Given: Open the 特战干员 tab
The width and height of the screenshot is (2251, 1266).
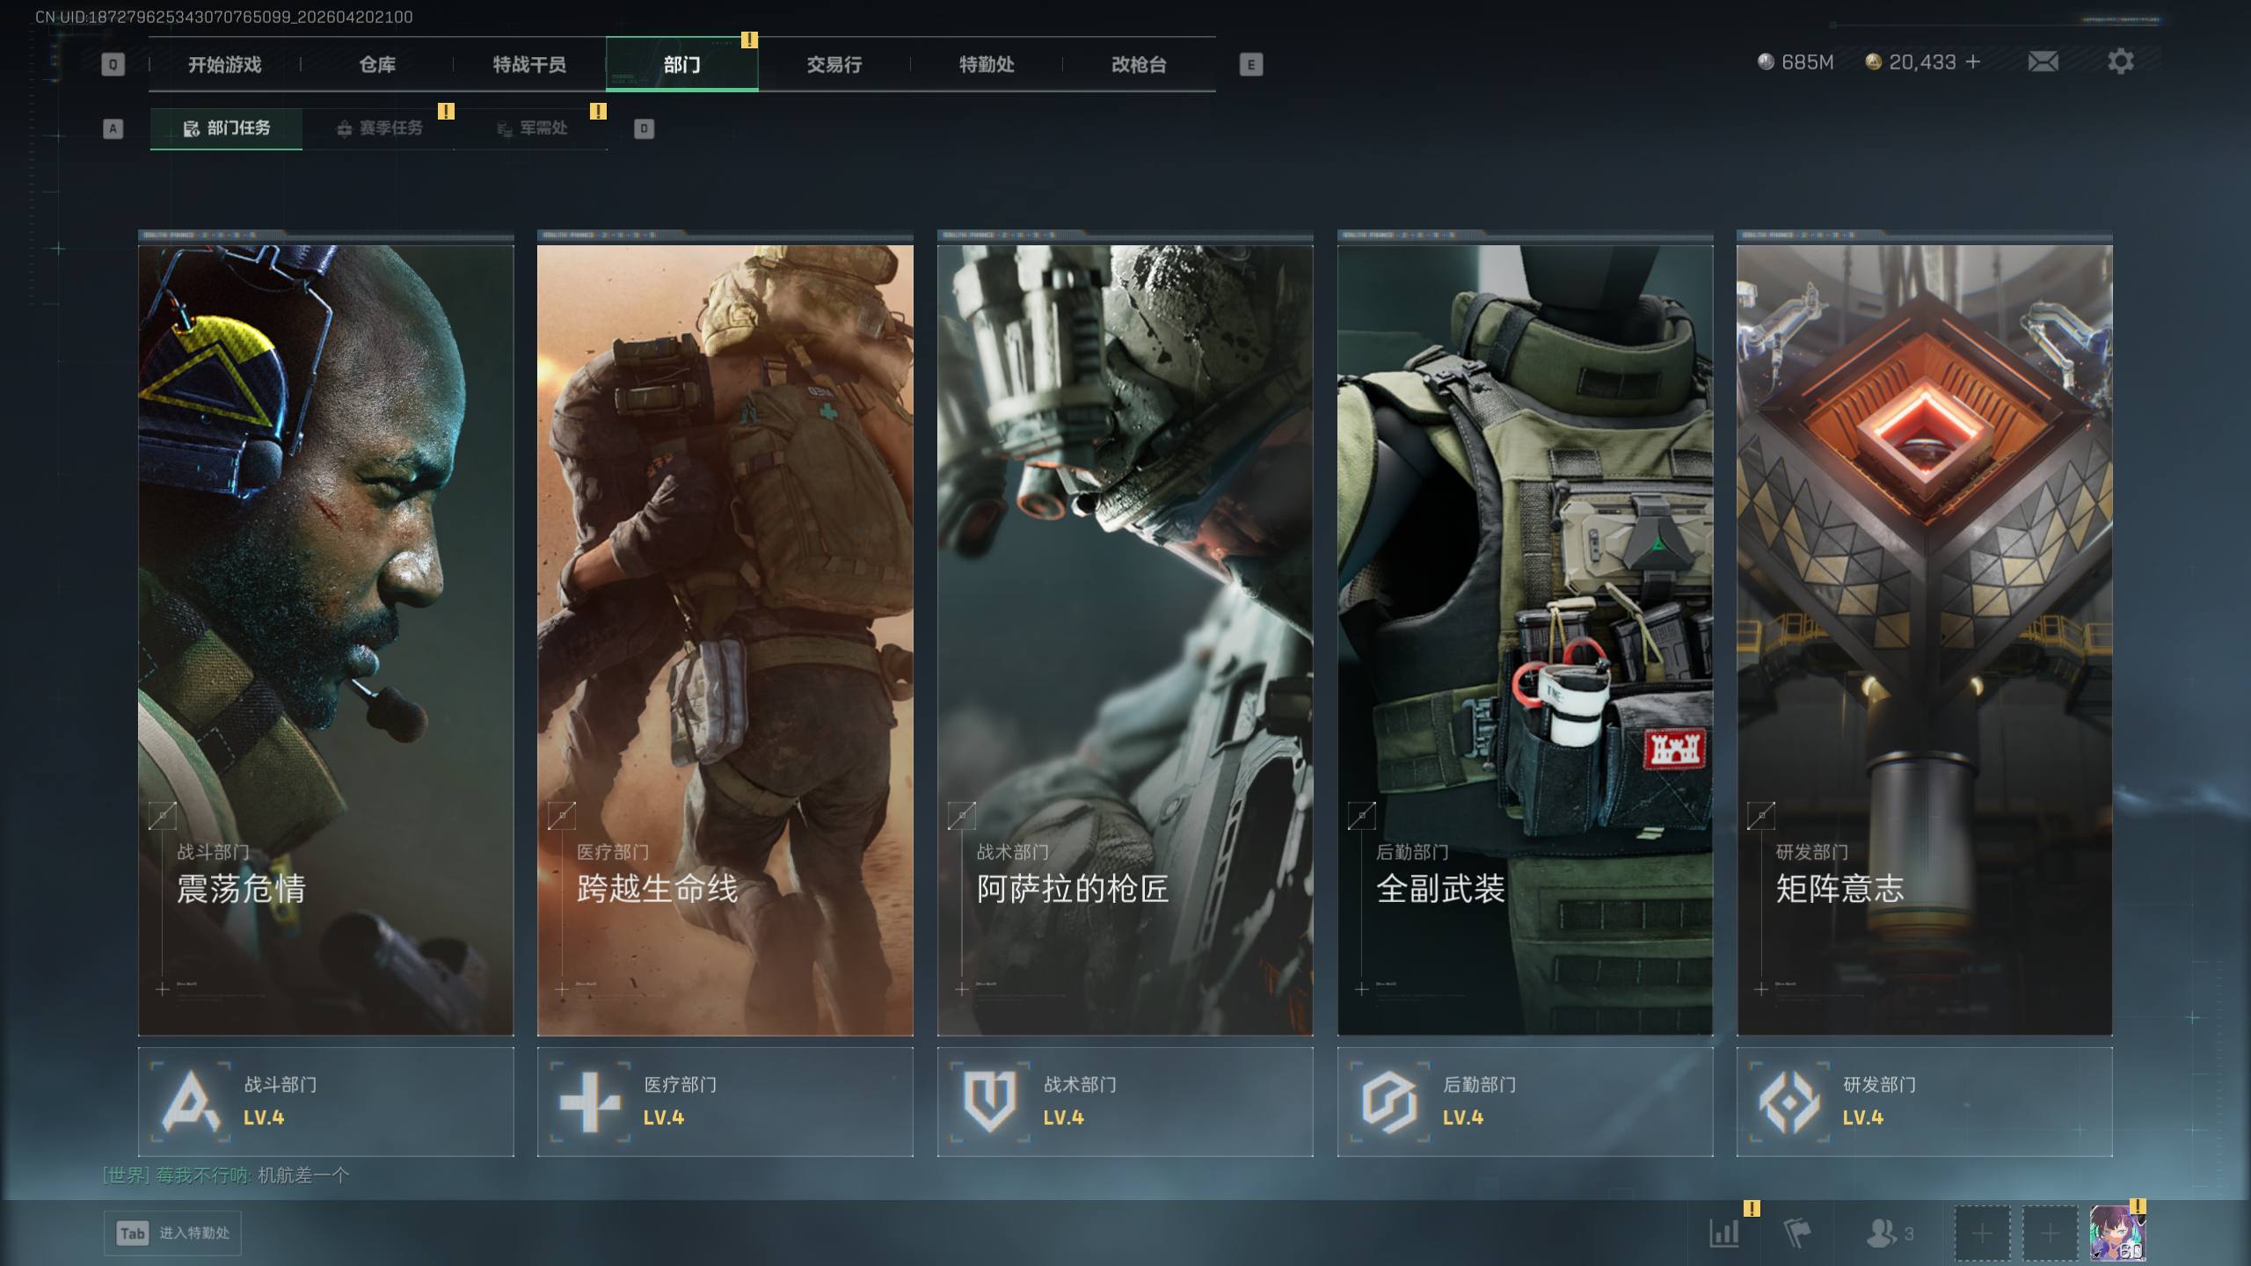Looking at the screenshot, I should click(x=528, y=64).
